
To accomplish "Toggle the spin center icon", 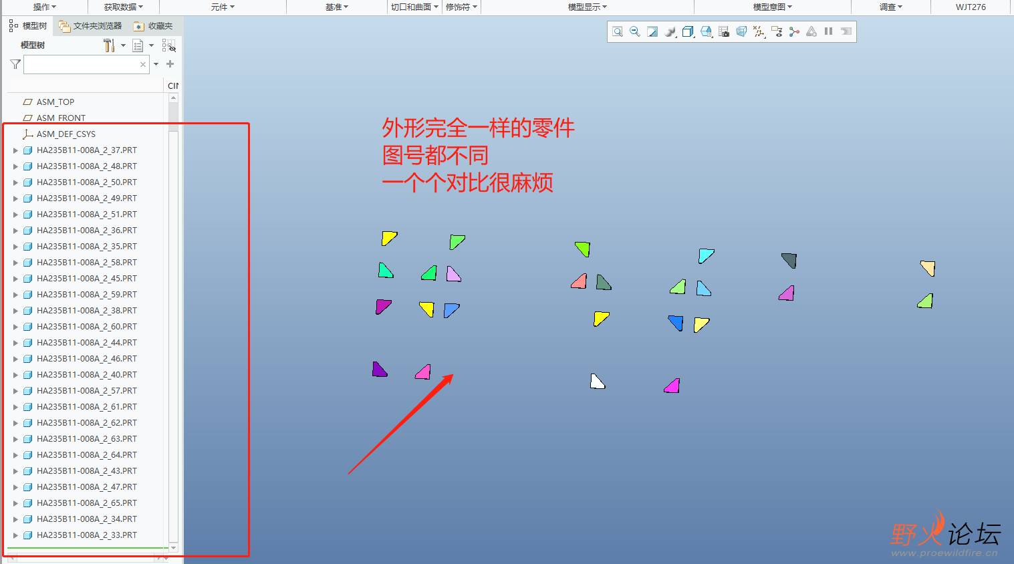I will (x=794, y=31).
